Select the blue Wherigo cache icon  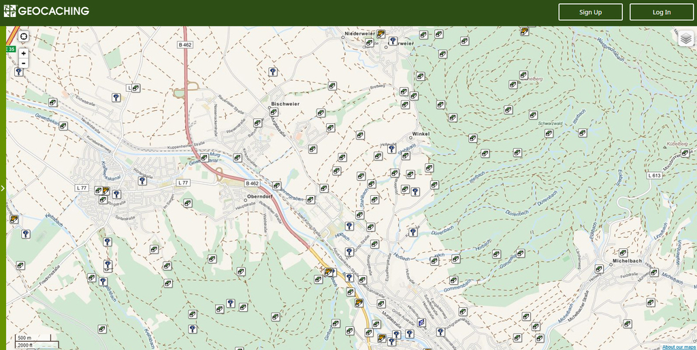[x=421, y=322]
